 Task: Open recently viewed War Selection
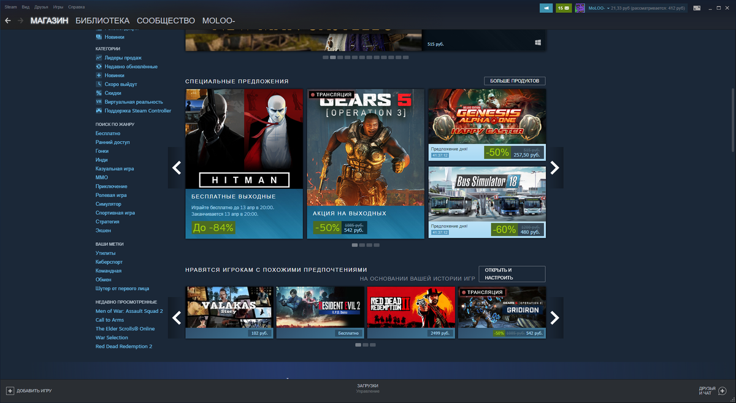coord(112,337)
